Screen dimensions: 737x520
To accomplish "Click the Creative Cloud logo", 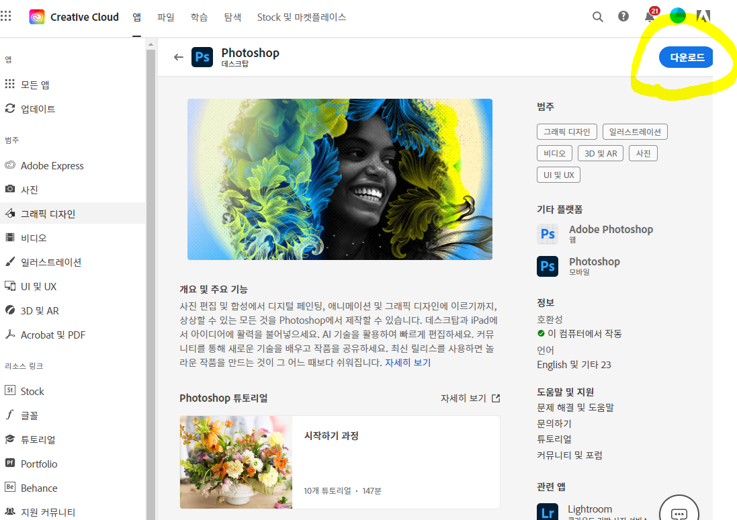I will click(37, 17).
